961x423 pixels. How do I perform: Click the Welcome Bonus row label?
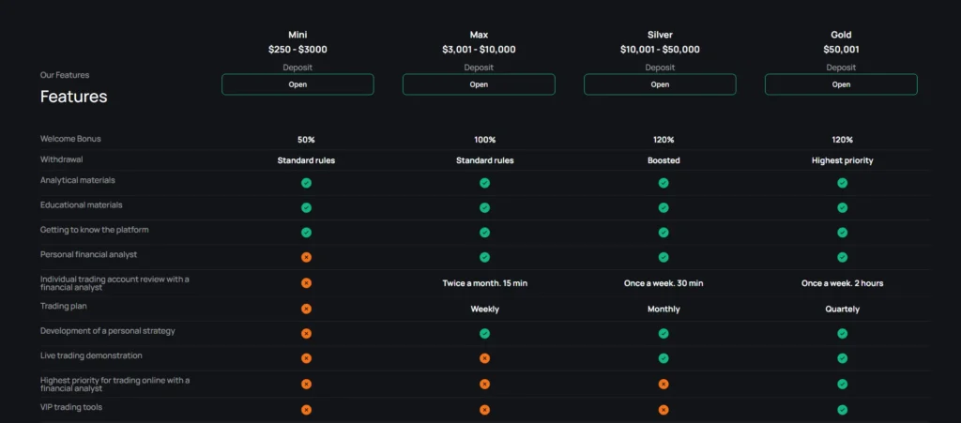point(70,139)
